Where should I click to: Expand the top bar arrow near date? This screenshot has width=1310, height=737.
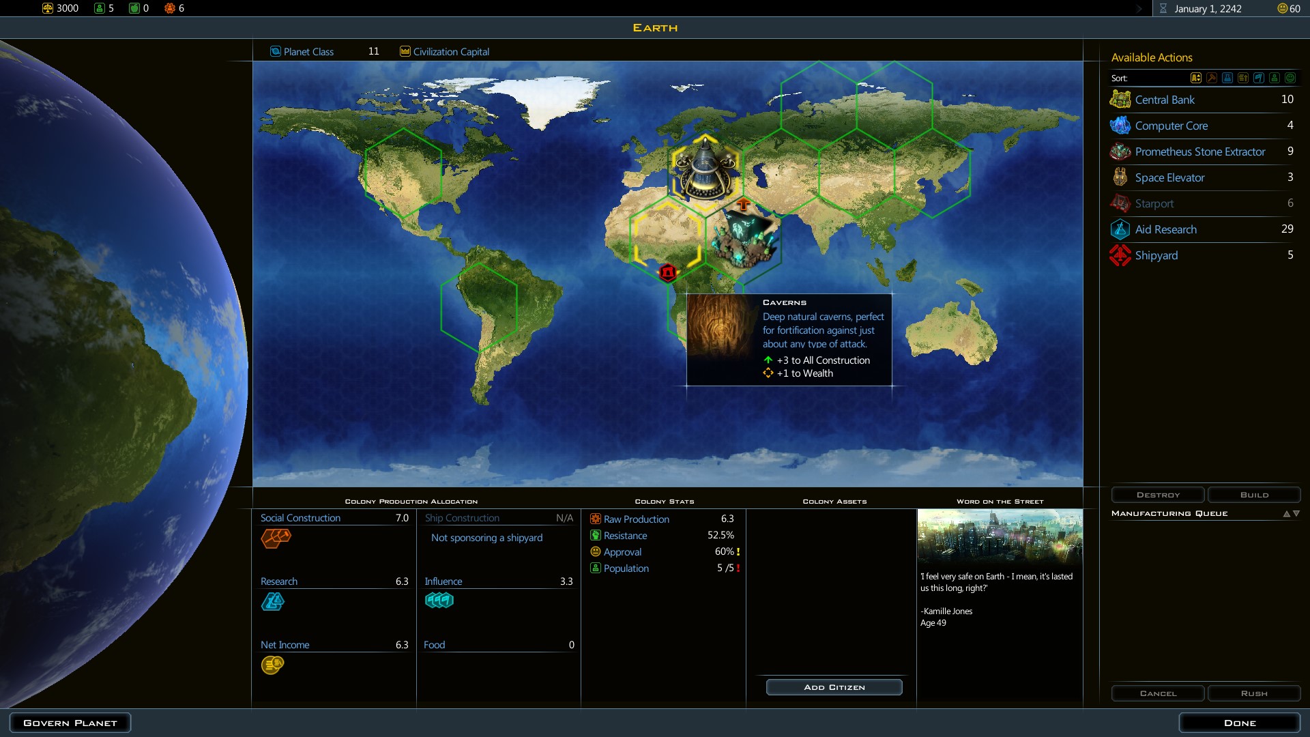(1139, 9)
